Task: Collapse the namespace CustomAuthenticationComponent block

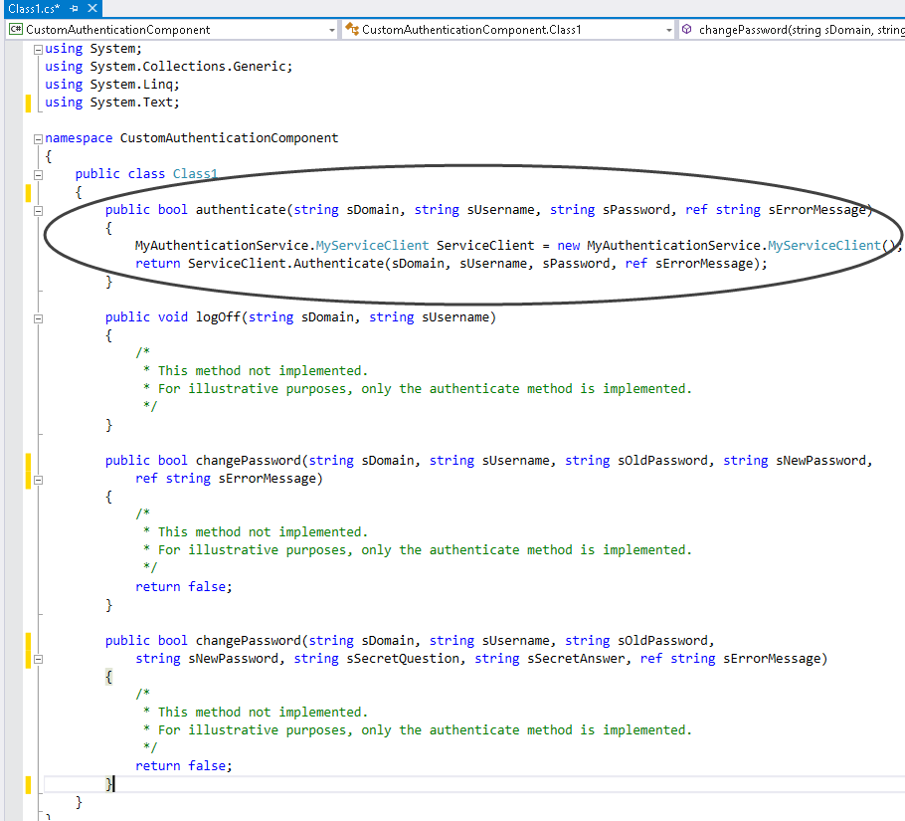Action: point(38,138)
